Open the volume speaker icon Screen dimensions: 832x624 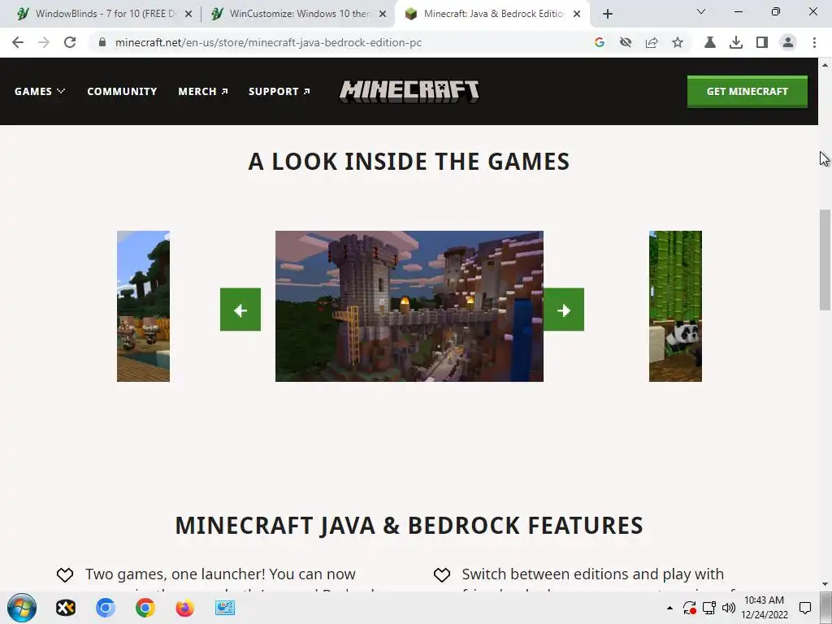729,608
